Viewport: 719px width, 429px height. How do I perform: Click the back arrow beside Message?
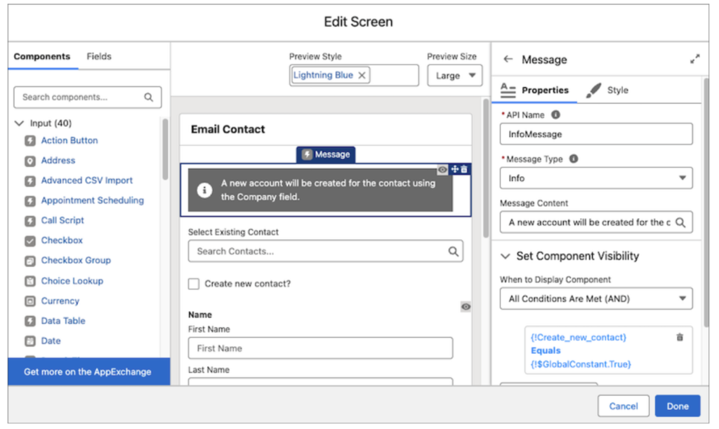pos(508,60)
